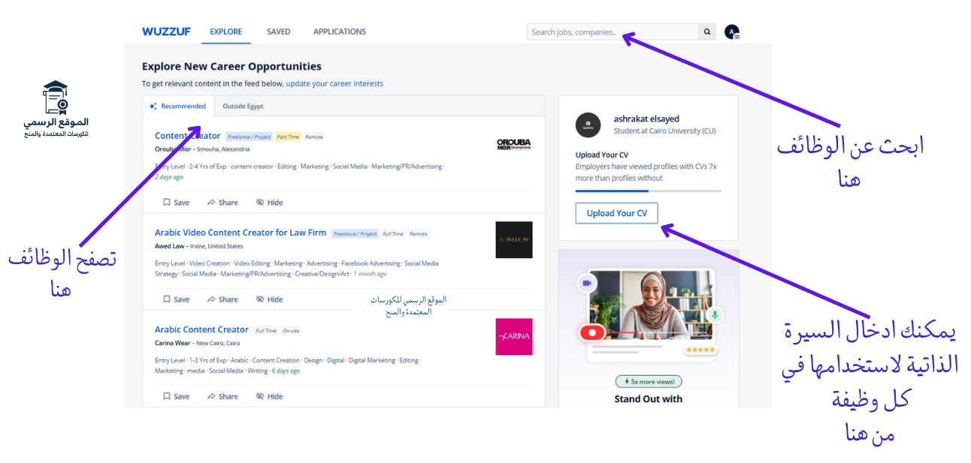971x463 pixels.
Task: Share the Arabic Content Creator job
Action: pos(222,396)
